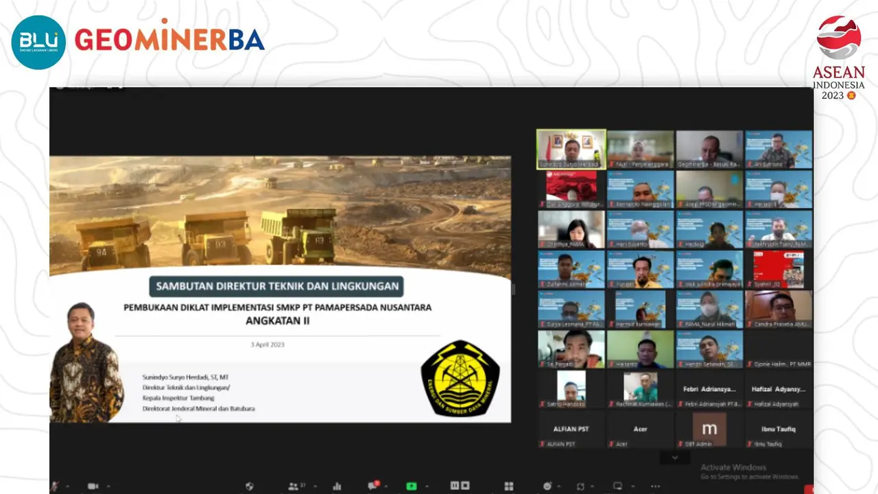Expand arrow next to Participants icon
Screen dimensions: 878x494
click(x=315, y=486)
